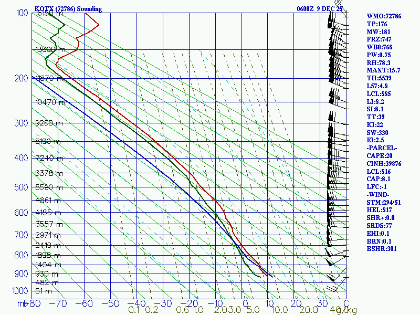The width and height of the screenshot is (420, 315).
Task: Click the 'SI:8.1' Showalter index value
Action: point(375,109)
